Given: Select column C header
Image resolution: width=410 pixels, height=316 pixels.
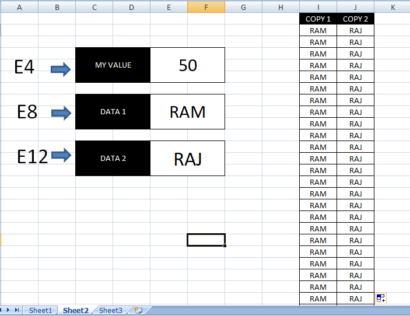Looking at the screenshot, I should coord(94,8).
